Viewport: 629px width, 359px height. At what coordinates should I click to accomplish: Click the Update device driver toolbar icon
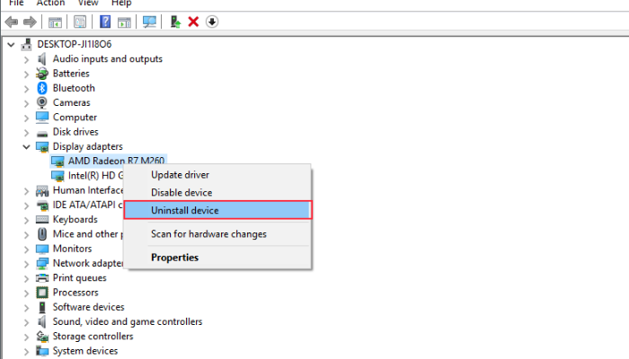tap(175, 22)
